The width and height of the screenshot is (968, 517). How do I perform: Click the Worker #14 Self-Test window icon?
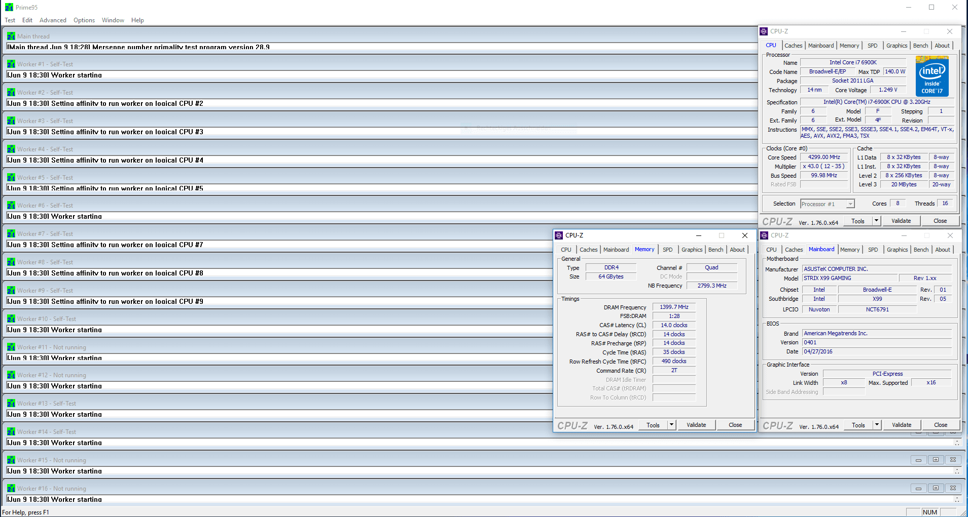point(11,432)
